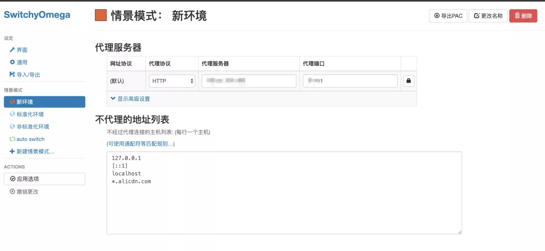This screenshot has width=545, height=251.
Task: Select the 标准化环境 profile
Action: [x=27, y=114]
